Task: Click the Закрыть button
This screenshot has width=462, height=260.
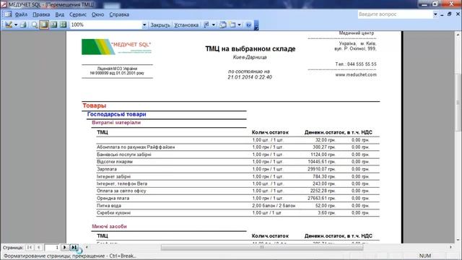Action: [x=160, y=25]
